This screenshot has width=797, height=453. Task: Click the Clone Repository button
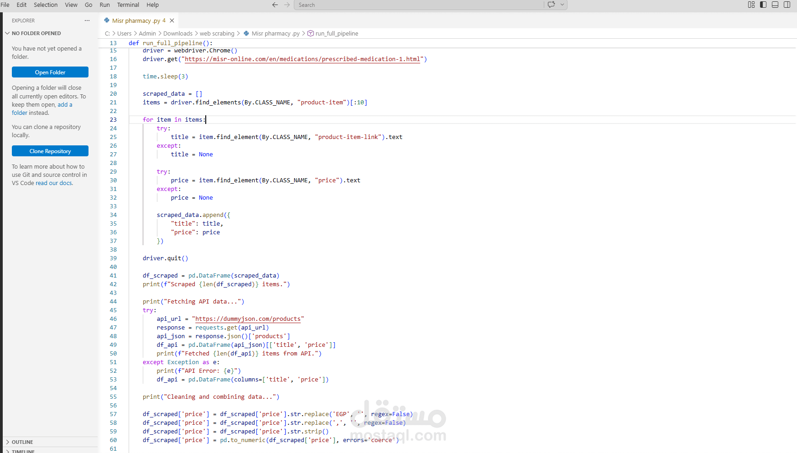click(50, 151)
